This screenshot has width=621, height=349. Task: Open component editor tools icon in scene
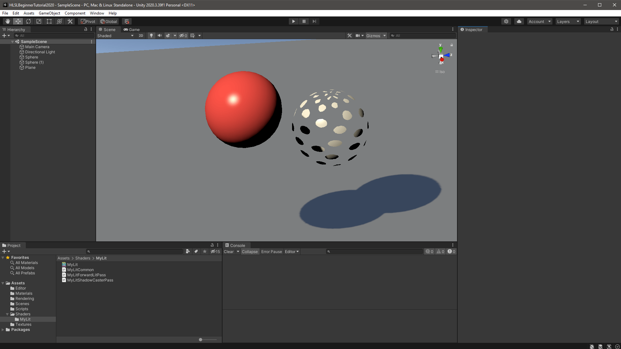coord(350,36)
